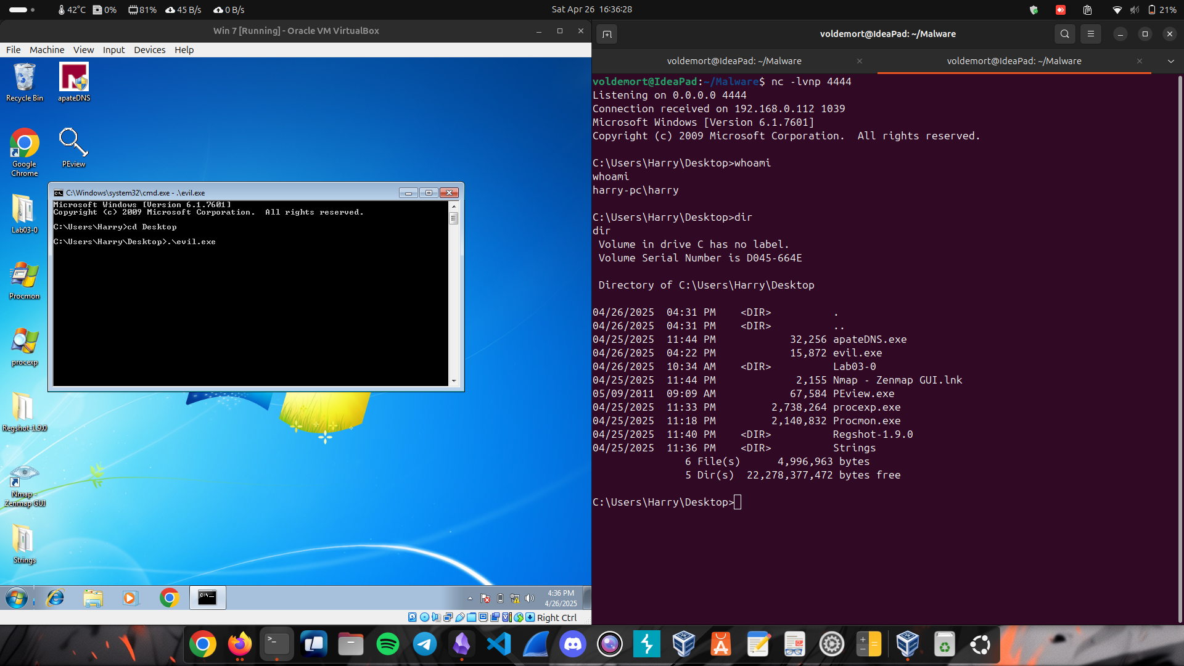The image size is (1184, 666).
Task: Click the Windows network warning tray icon
Action: coord(515,598)
